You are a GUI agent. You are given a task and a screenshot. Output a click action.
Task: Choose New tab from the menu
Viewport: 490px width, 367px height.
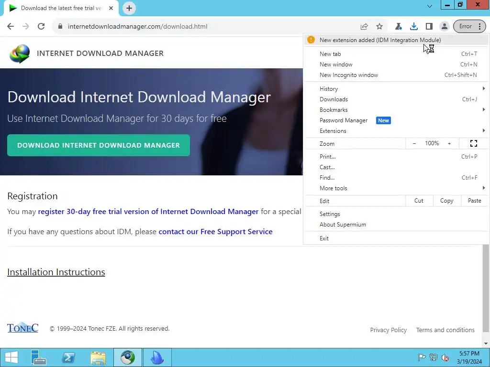(x=396, y=54)
